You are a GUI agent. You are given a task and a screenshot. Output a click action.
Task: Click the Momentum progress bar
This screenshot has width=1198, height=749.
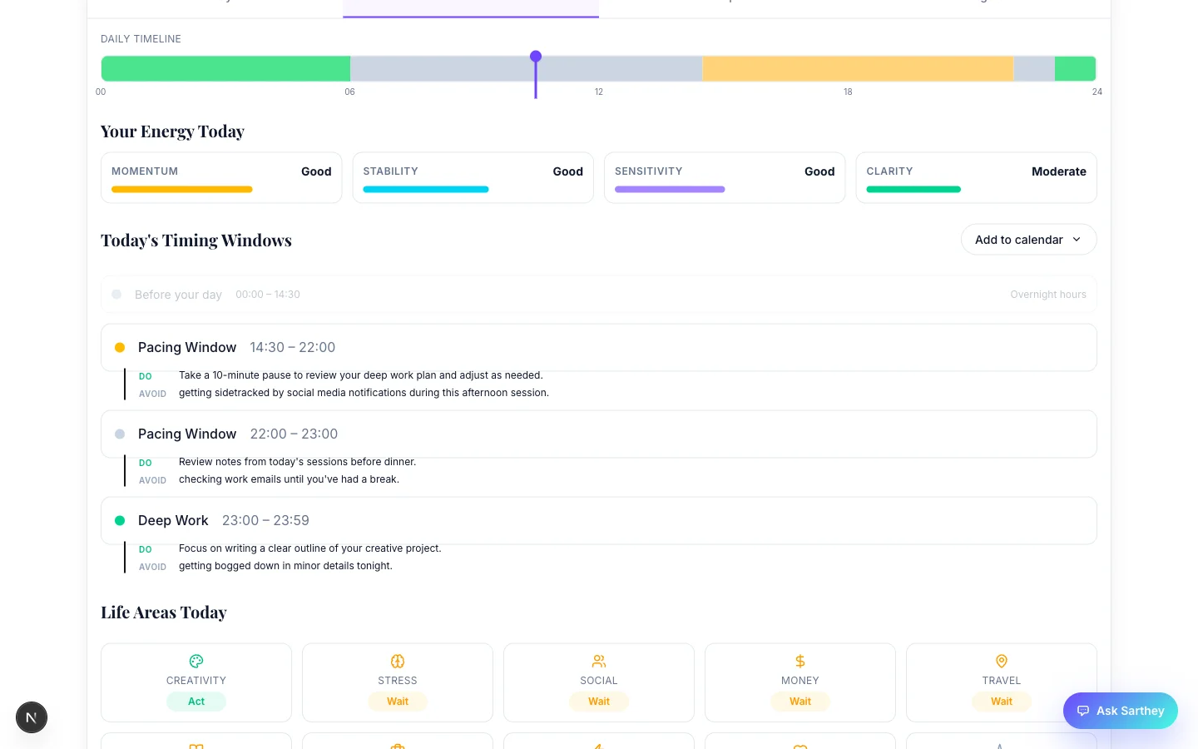[181, 189]
